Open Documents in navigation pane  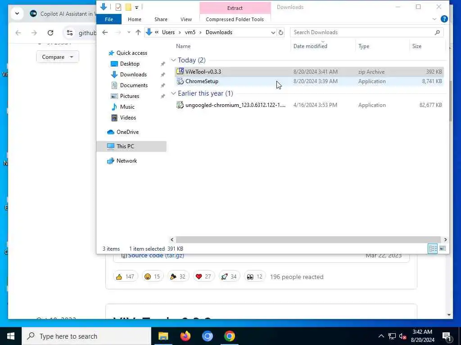point(134,85)
